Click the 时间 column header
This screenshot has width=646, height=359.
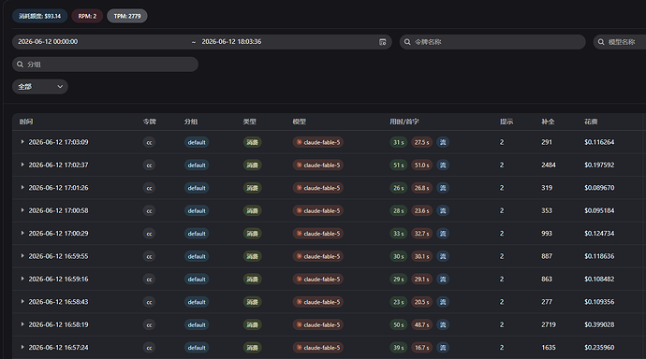[x=26, y=122]
